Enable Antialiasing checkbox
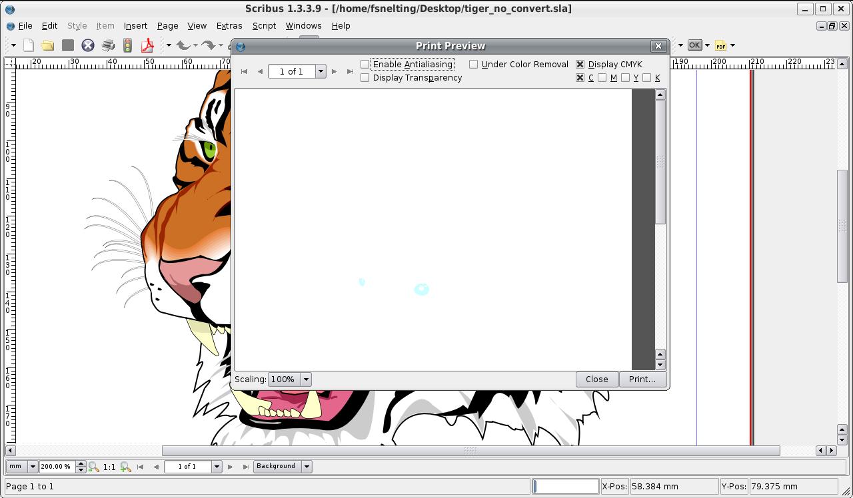Image resolution: width=853 pixels, height=498 pixels. tap(365, 64)
